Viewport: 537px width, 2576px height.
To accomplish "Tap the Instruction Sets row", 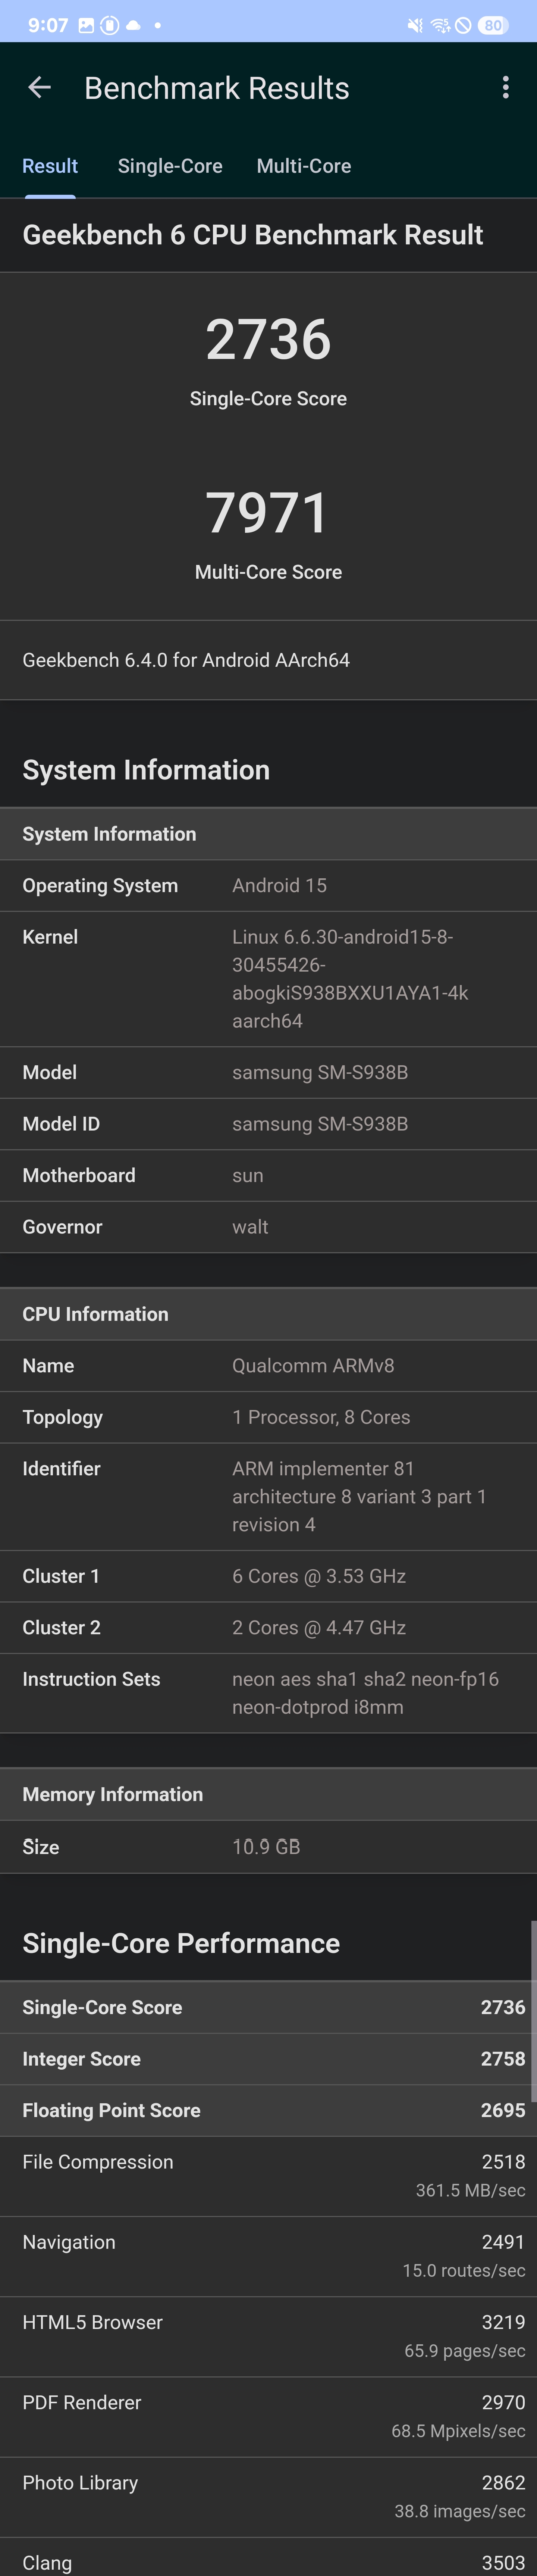I will click(x=268, y=1693).
